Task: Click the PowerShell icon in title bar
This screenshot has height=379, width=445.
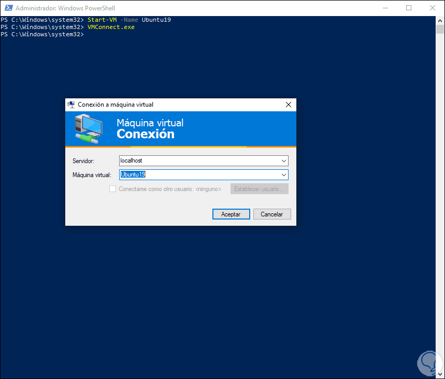Action: 8,8
